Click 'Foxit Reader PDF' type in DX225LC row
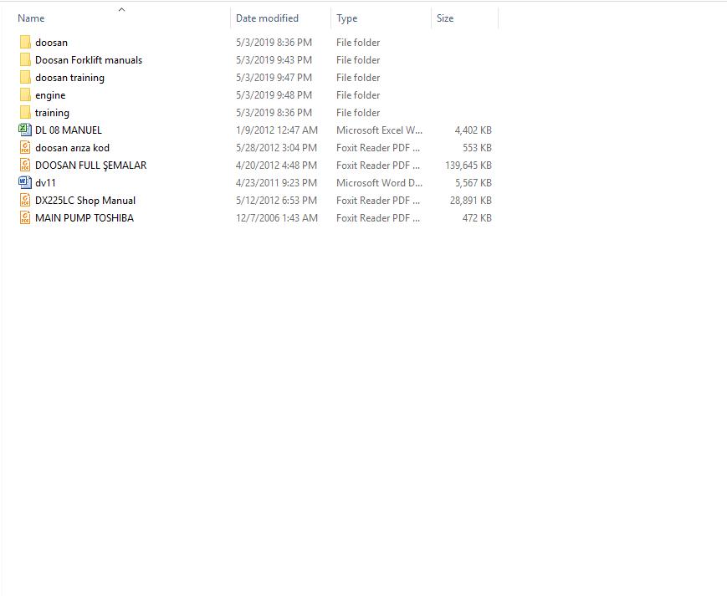The image size is (727, 596). point(378,201)
